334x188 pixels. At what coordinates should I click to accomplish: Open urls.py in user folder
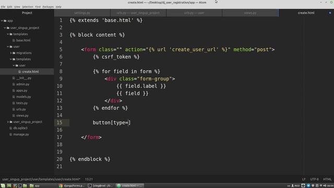click(21, 109)
